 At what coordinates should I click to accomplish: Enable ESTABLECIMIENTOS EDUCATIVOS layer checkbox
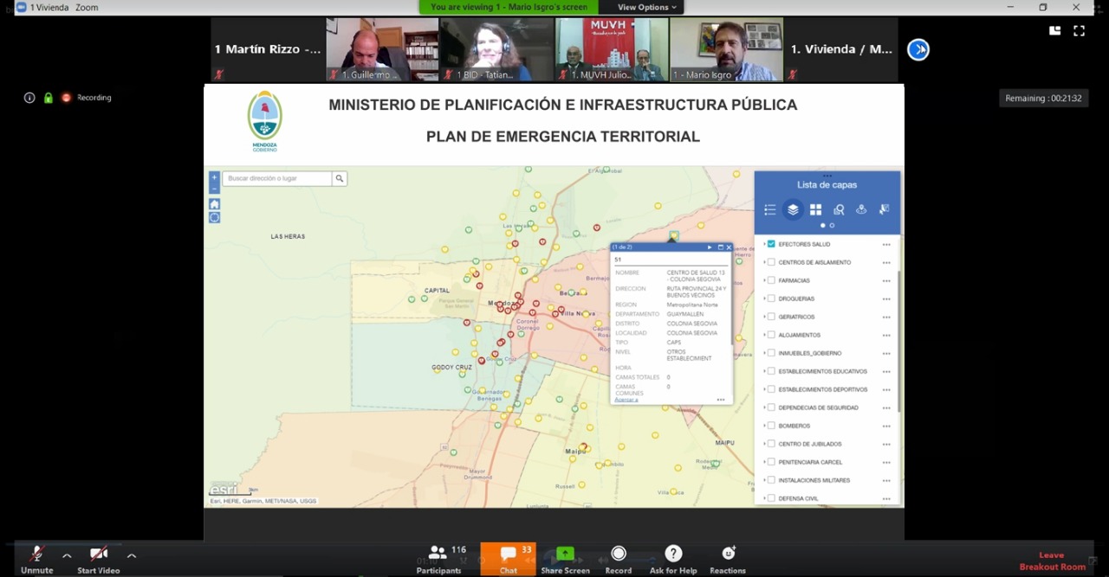[x=771, y=371]
